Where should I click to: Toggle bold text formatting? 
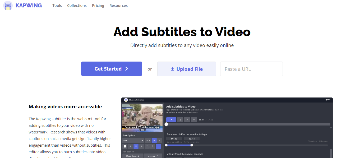point(154,140)
